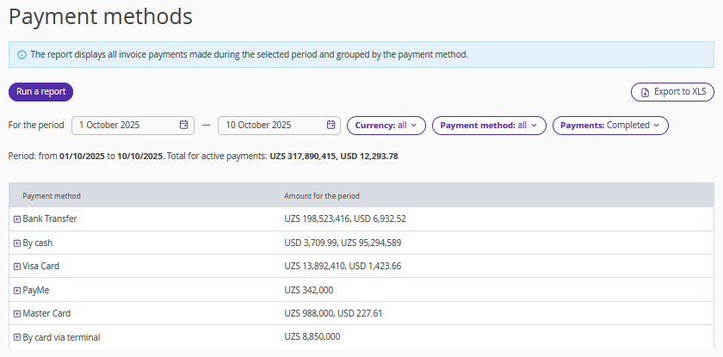Click the info icon in blue banner
This screenshot has width=723, height=357.
pos(22,54)
